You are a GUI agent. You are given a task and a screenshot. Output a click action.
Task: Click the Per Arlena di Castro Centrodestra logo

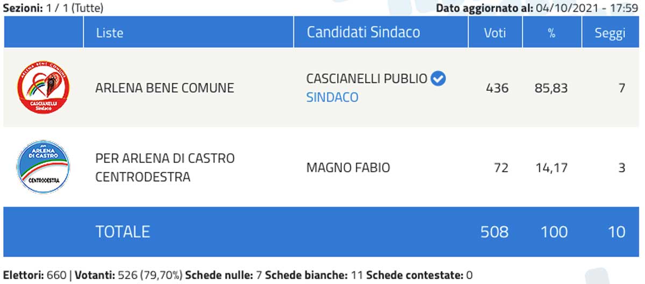(x=44, y=167)
